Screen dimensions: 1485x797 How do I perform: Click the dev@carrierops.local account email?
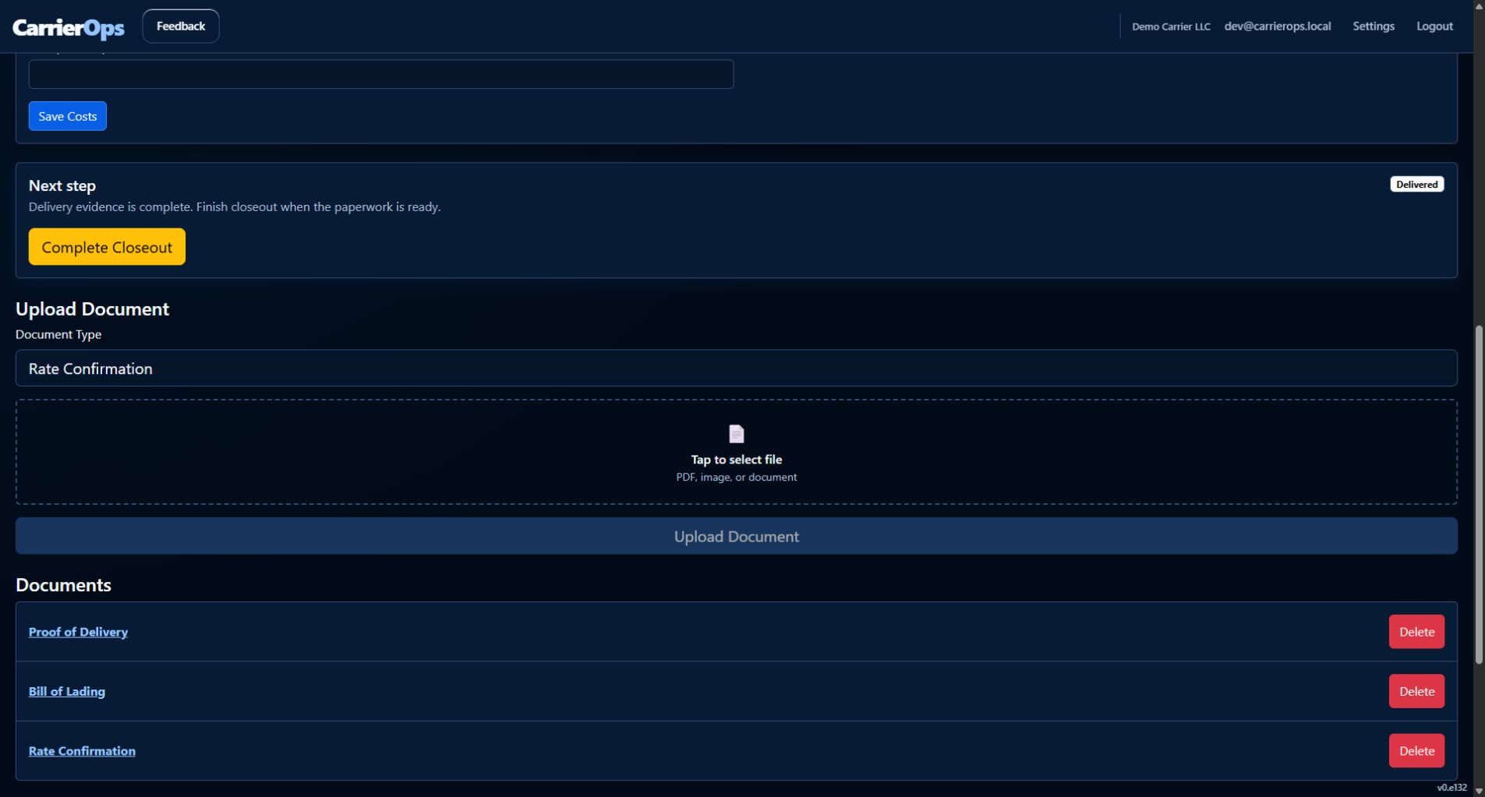click(1278, 26)
